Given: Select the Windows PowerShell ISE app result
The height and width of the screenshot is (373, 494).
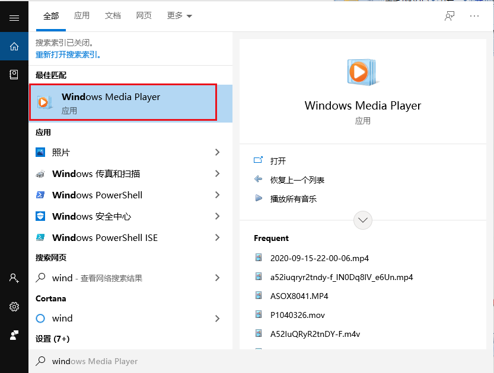Looking at the screenshot, I should 130,237.
